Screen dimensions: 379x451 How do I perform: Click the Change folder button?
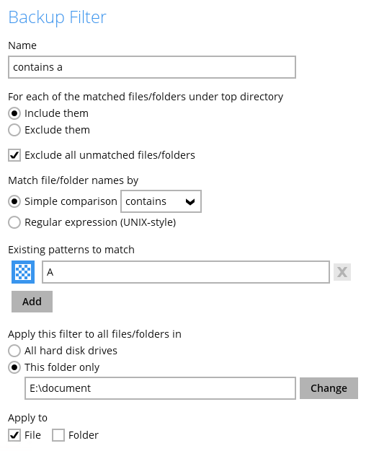click(329, 388)
